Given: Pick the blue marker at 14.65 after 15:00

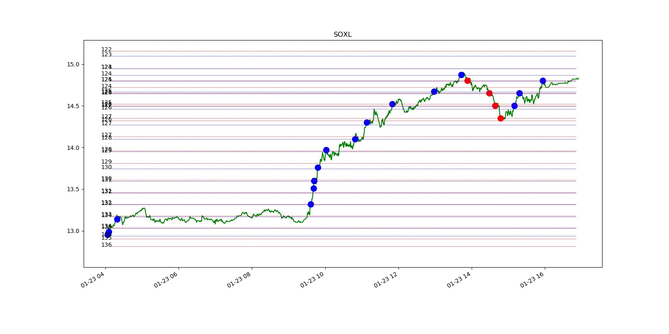Looking at the screenshot, I should (x=519, y=93).
